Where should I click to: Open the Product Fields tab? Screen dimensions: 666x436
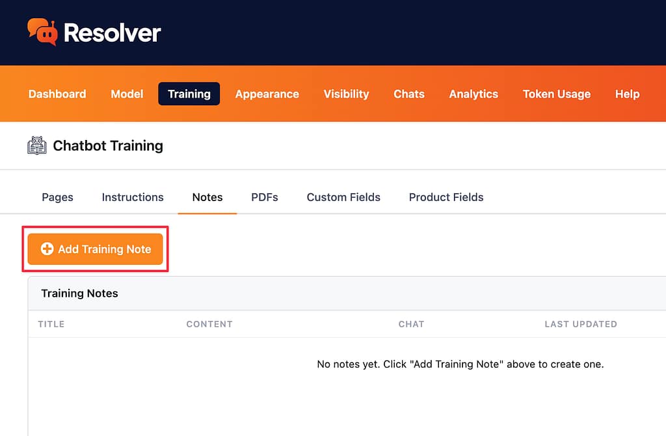click(x=446, y=197)
